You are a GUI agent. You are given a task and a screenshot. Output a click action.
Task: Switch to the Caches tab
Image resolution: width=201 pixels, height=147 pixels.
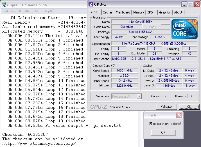tap(108, 12)
